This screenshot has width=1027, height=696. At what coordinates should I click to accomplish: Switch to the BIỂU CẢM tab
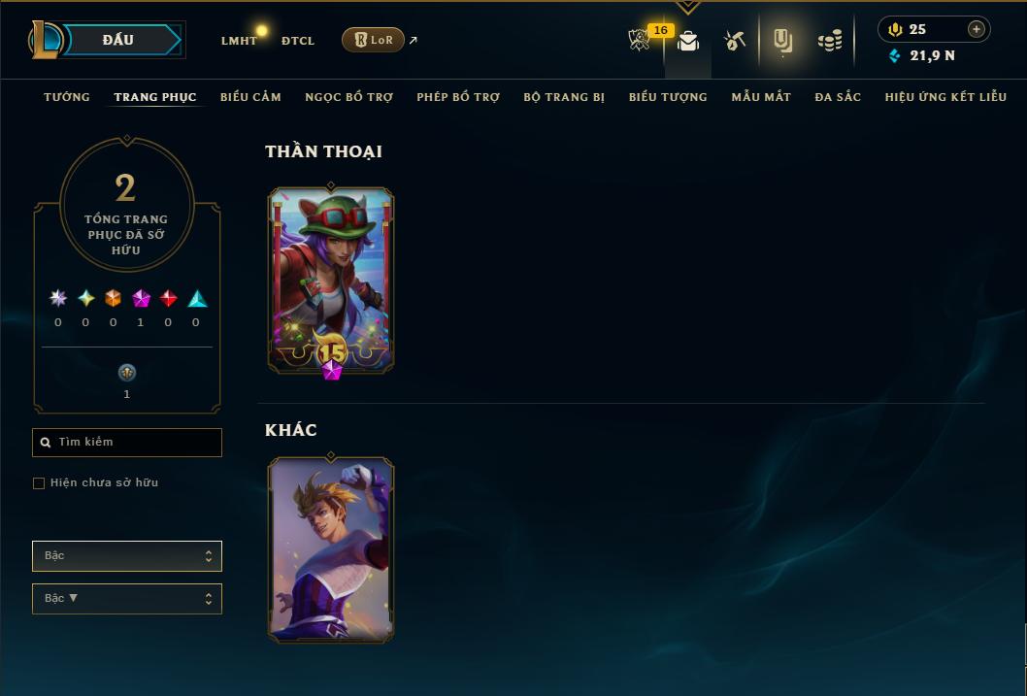(250, 97)
